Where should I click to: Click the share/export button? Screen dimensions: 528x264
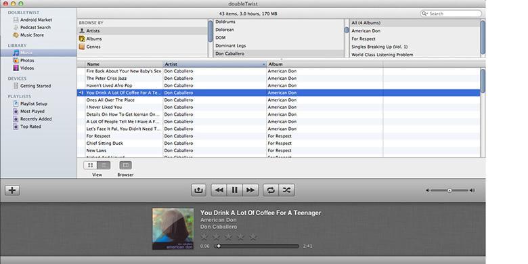tap(198, 190)
